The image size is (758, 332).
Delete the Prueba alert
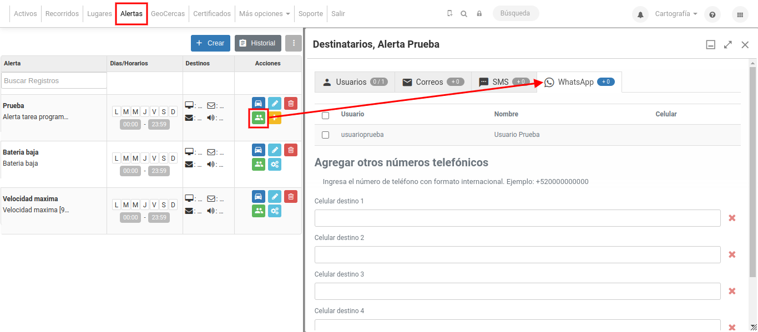pyautogui.click(x=291, y=103)
